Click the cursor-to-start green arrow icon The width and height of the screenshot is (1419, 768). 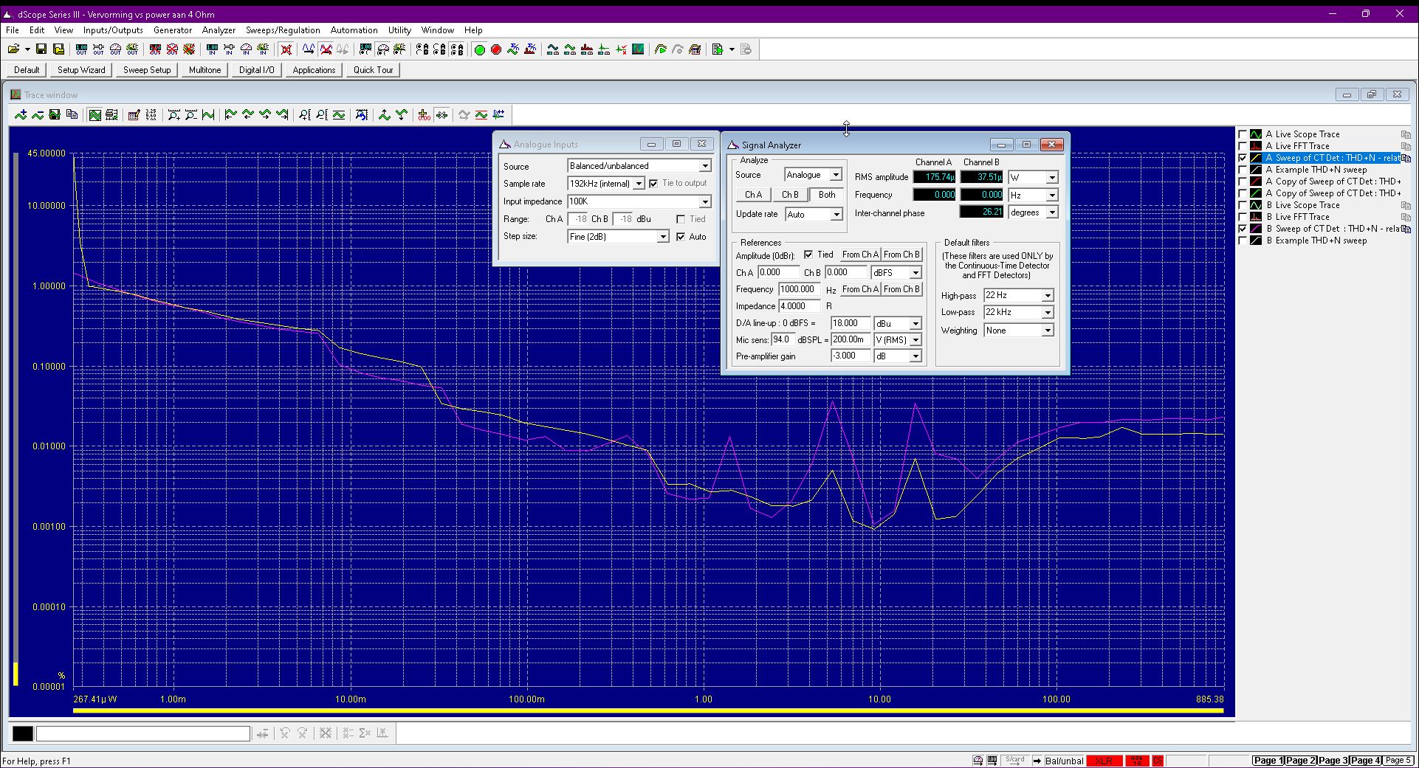tap(230, 114)
